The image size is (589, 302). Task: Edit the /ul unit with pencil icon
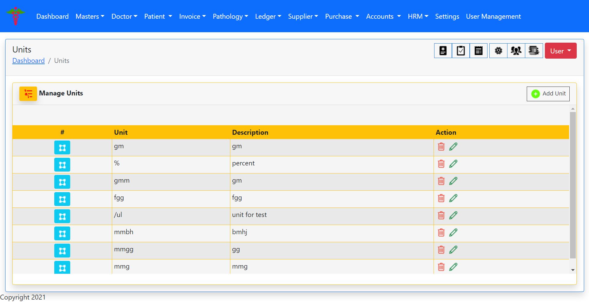tap(453, 215)
